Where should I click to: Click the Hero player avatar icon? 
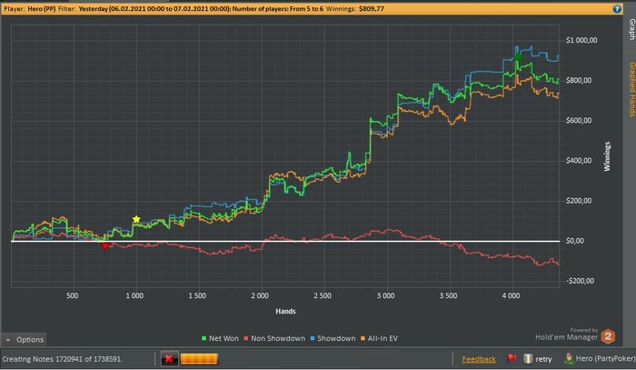tap(569, 358)
